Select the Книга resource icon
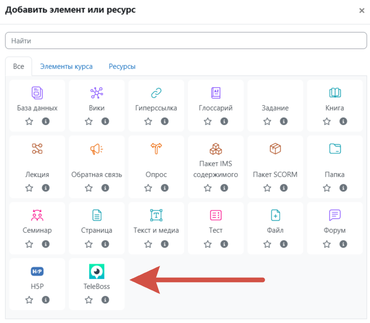The height and width of the screenshot is (323, 370). click(x=335, y=92)
